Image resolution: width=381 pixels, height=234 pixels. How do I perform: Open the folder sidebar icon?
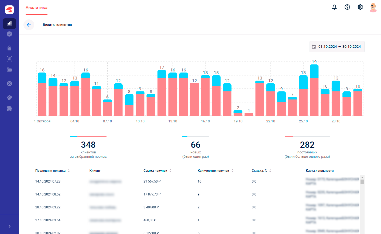pyautogui.click(x=9, y=70)
